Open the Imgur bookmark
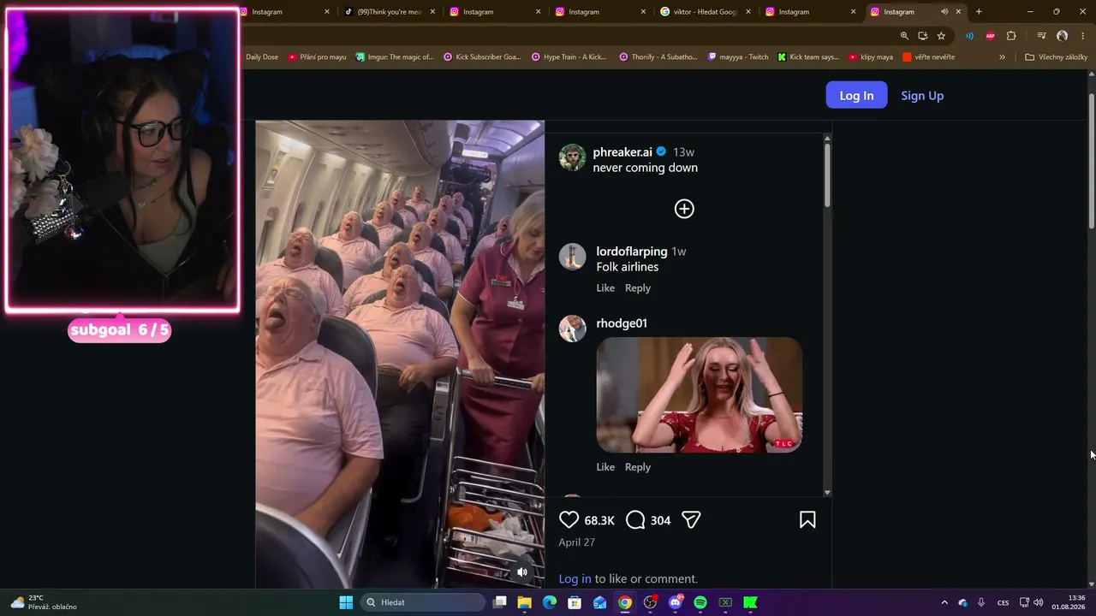This screenshot has height=616, width=1096. coord(394,57)
